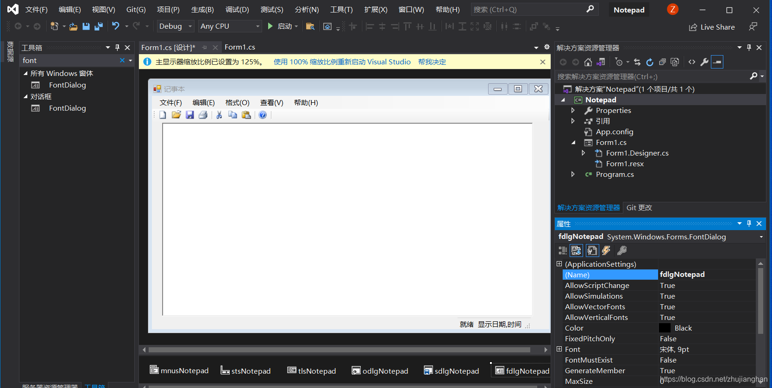Click the Live Share button
The image size is (772, 388).
[x=712, y=27]
